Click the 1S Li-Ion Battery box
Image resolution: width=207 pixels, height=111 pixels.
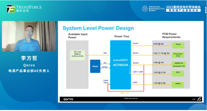pos(77,55)
